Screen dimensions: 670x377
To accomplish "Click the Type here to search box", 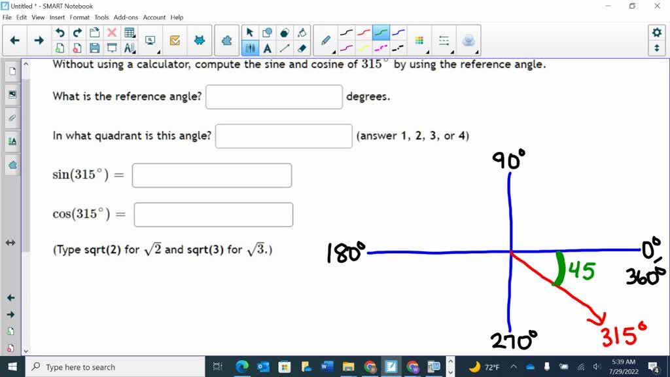I will click(79, 367).
